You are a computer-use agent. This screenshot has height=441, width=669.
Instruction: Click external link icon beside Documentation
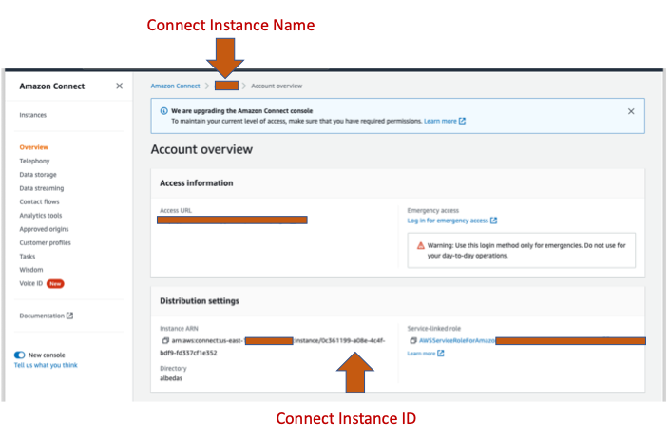(x=70, y=316)
